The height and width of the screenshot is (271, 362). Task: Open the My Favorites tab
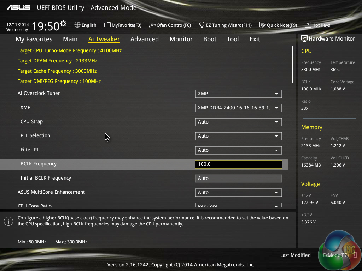coord(34,39)
